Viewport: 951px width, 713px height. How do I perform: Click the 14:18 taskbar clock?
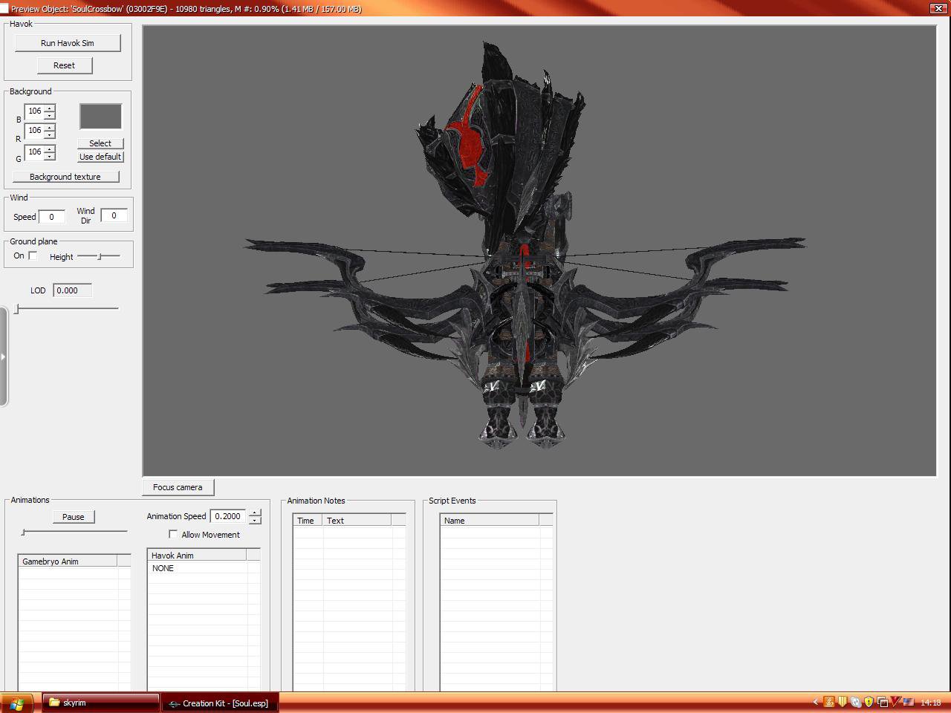tap(930, 703)
